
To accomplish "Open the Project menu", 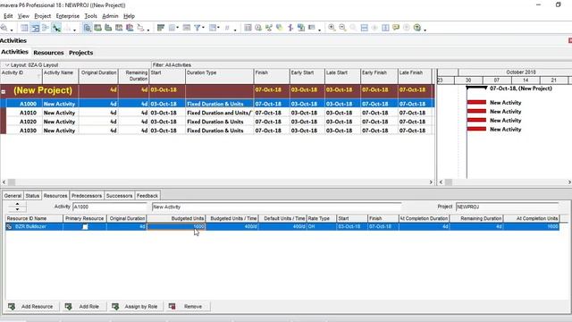I will click(x=43, y=16).
